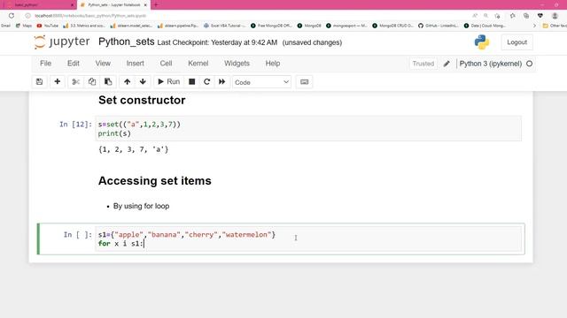This screenshot has width=567, height=318.
Task: Log out with the Logout button
Action: (517, 42)
